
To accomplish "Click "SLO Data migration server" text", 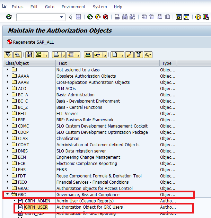I will 81,151.
